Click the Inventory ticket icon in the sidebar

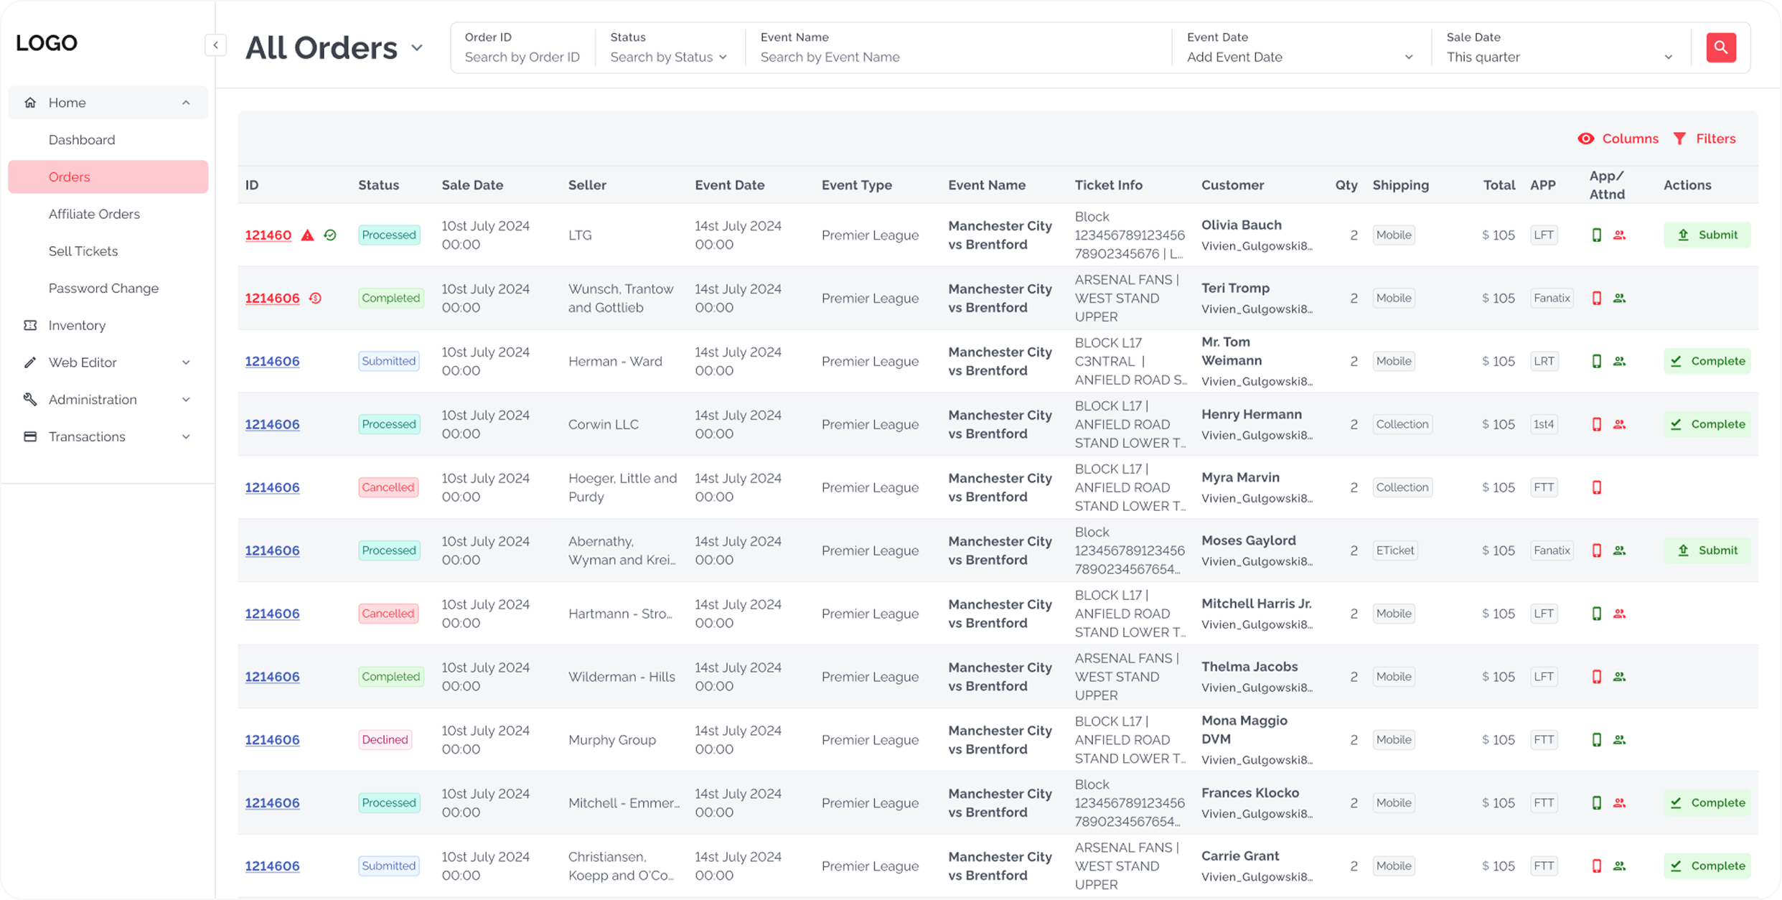30,325
